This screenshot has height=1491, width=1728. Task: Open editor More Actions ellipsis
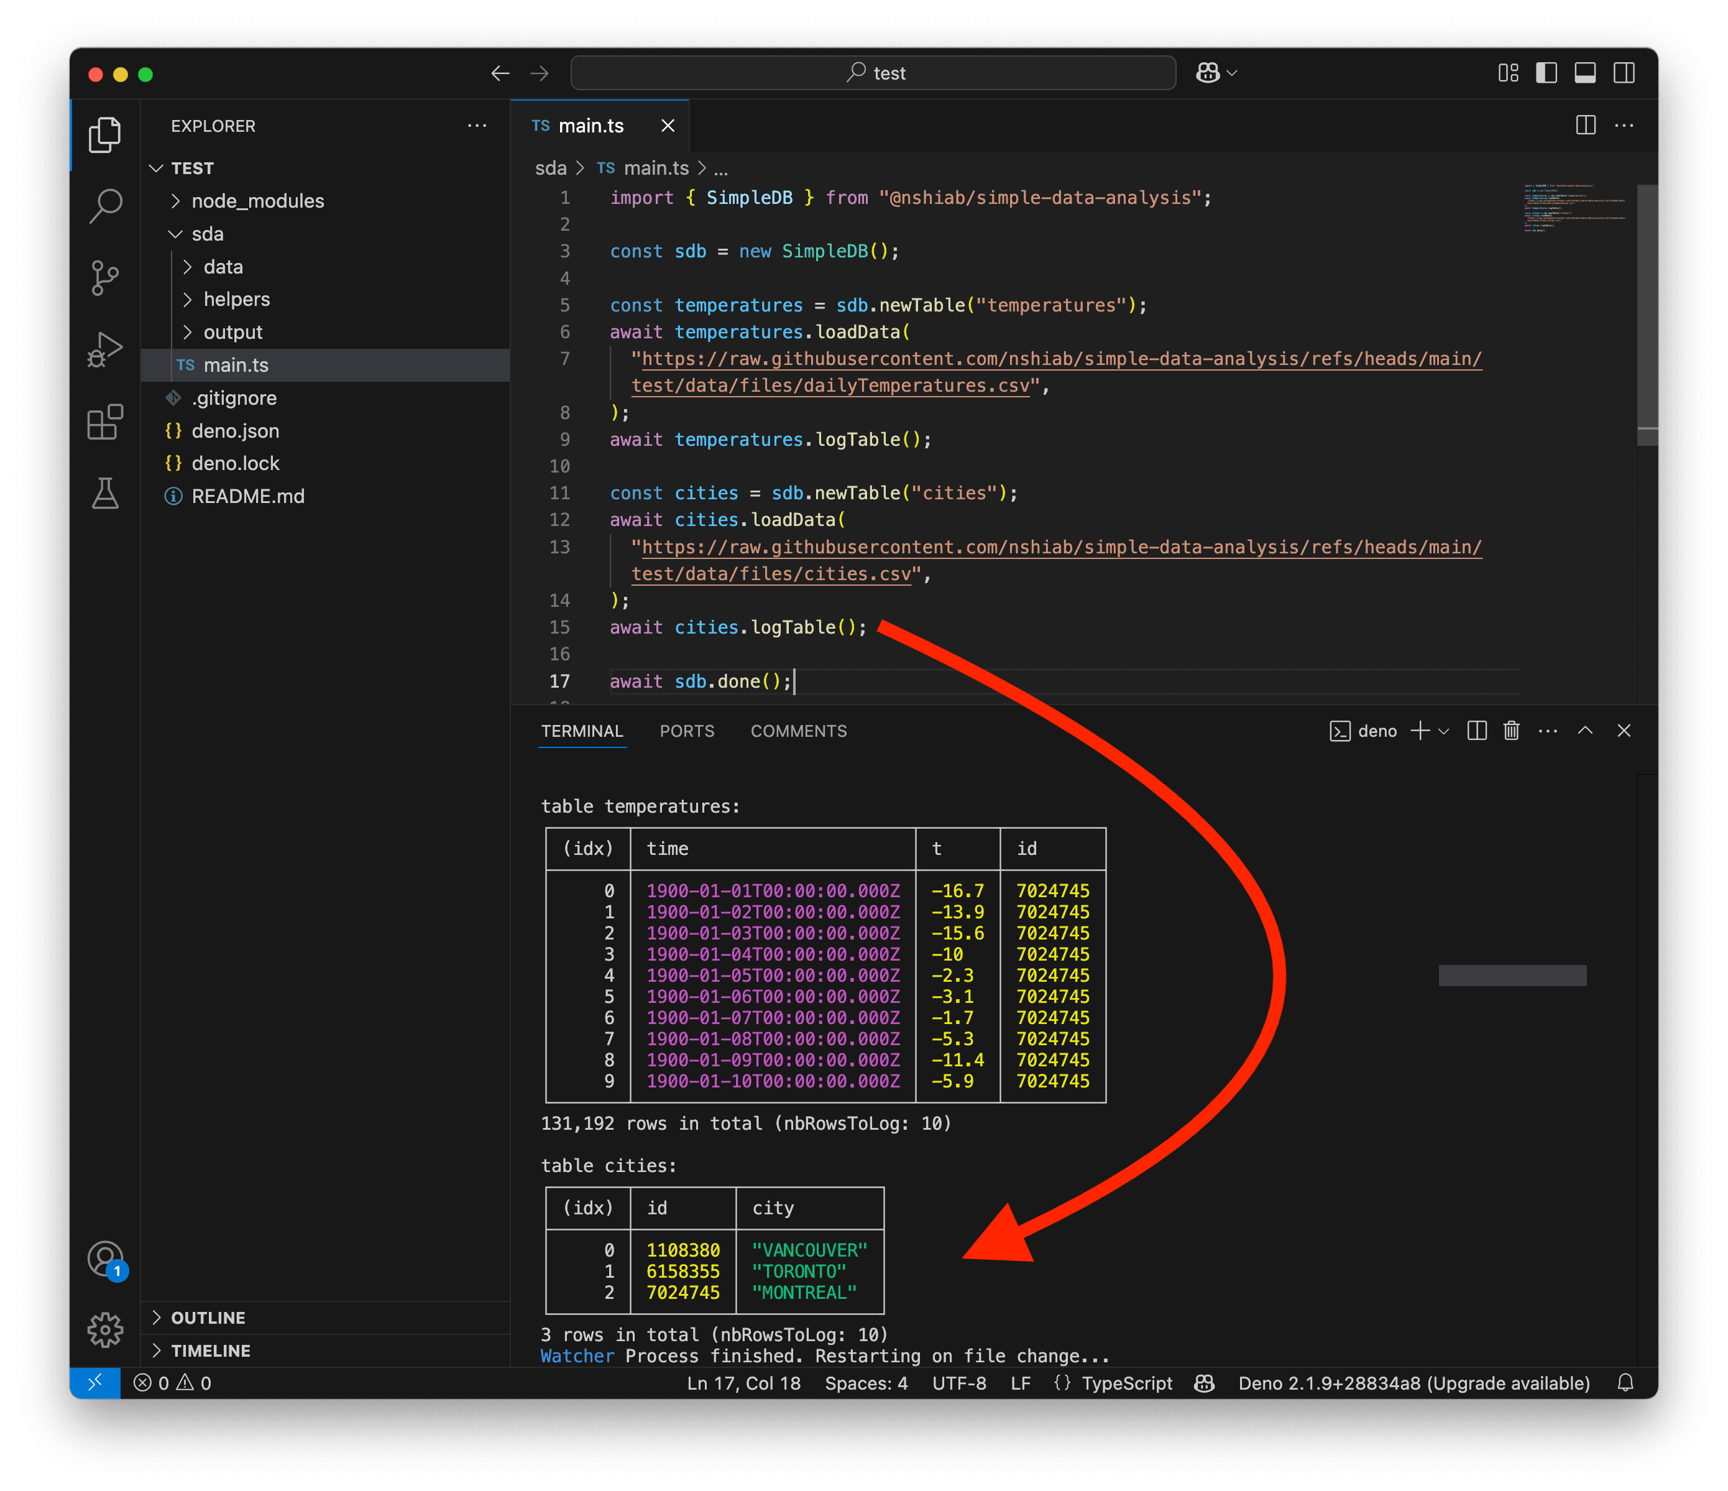(x=1624, y=125)
